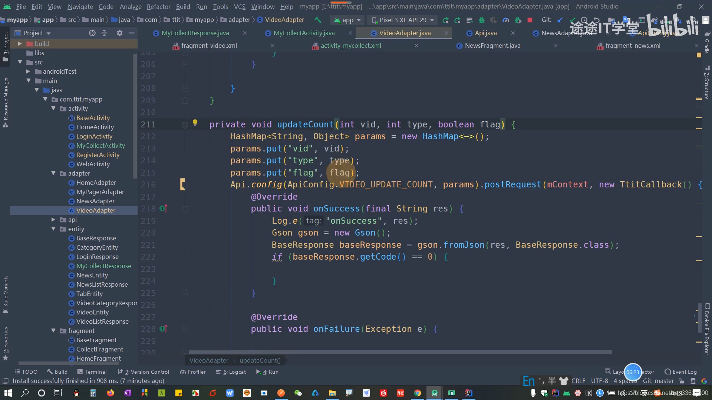
Task: Click Attach Debugger to Android Process icon
Action: [x=518, y=20]
